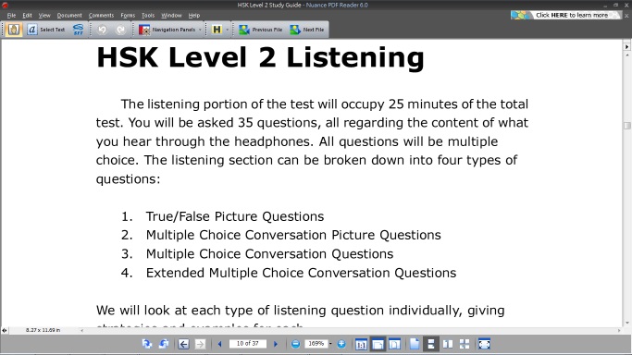Click vertical scrollbar thumb

(626, 126)
